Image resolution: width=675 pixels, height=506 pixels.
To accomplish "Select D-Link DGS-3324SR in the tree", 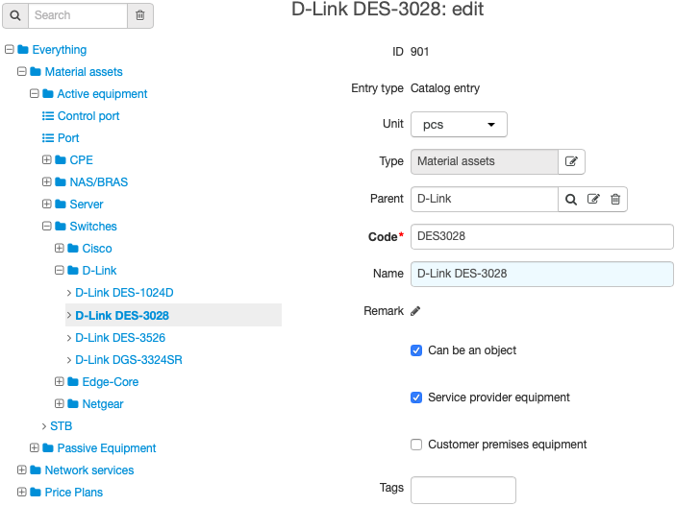I will tap(129, 360).
